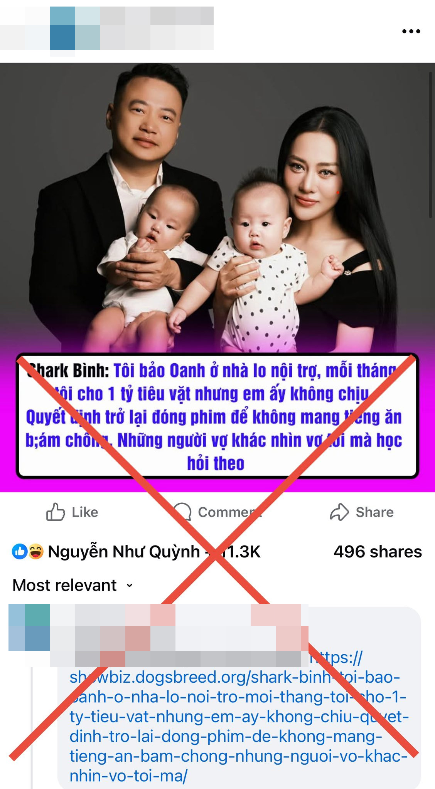This screenshot has height=789, width=435.
Task: Tap the thumbs-up Like icon
Action: click(56, 512)
